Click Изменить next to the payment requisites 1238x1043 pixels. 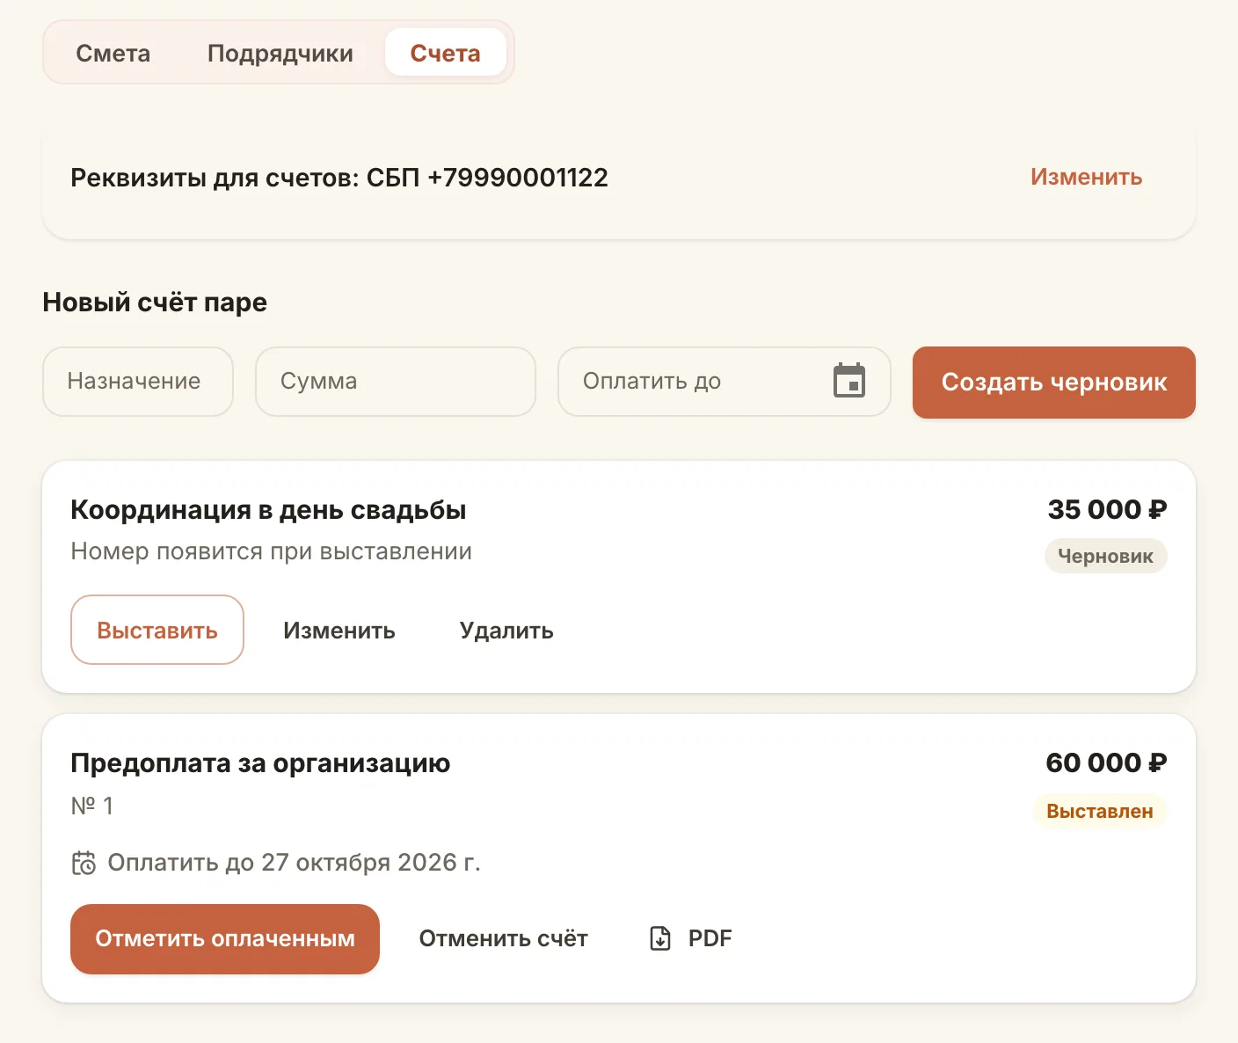(1086, 177)
